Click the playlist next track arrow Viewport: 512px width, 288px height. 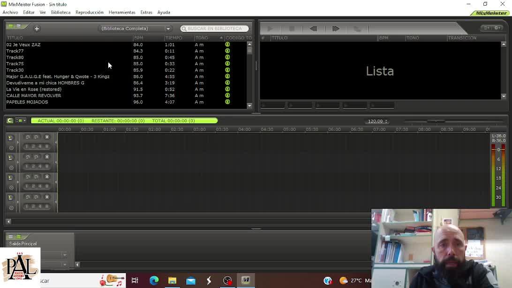336,29
